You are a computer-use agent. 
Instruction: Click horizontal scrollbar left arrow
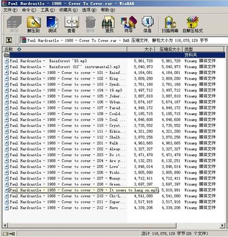tap(6, 225)
